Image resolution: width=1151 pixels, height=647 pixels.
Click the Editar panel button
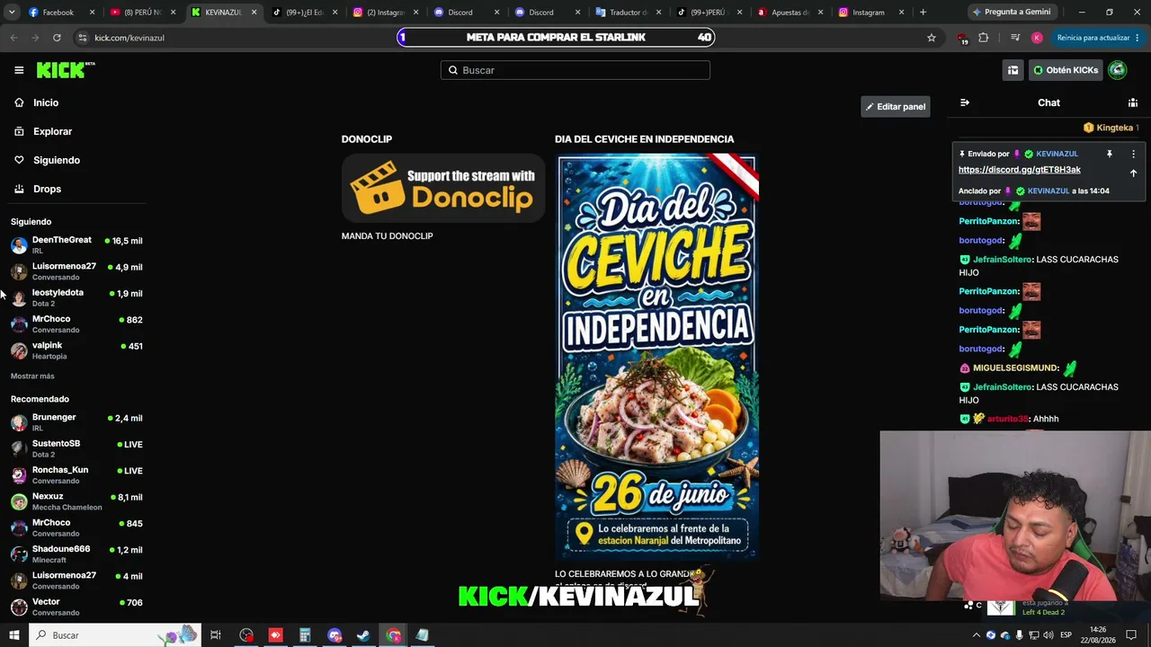896,107
